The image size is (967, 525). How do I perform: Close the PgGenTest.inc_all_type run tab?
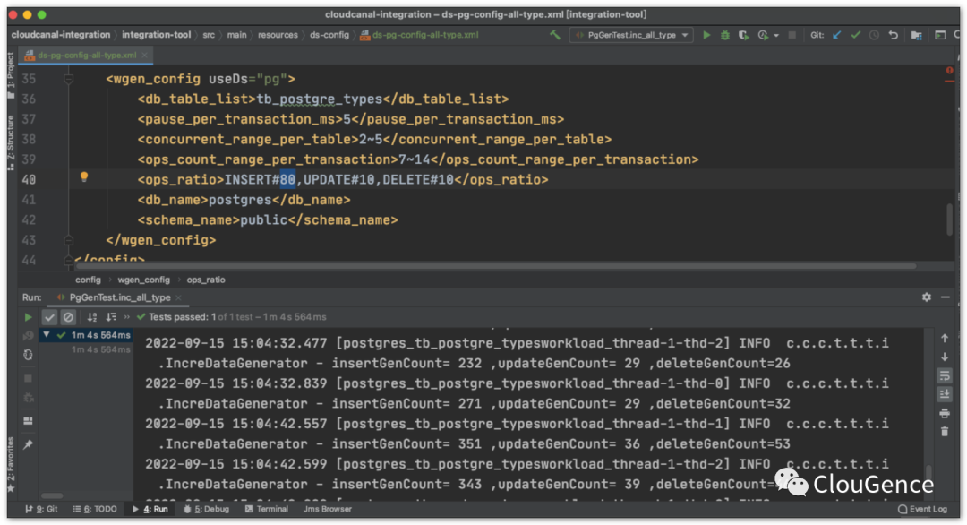click(x=179, y=297)
